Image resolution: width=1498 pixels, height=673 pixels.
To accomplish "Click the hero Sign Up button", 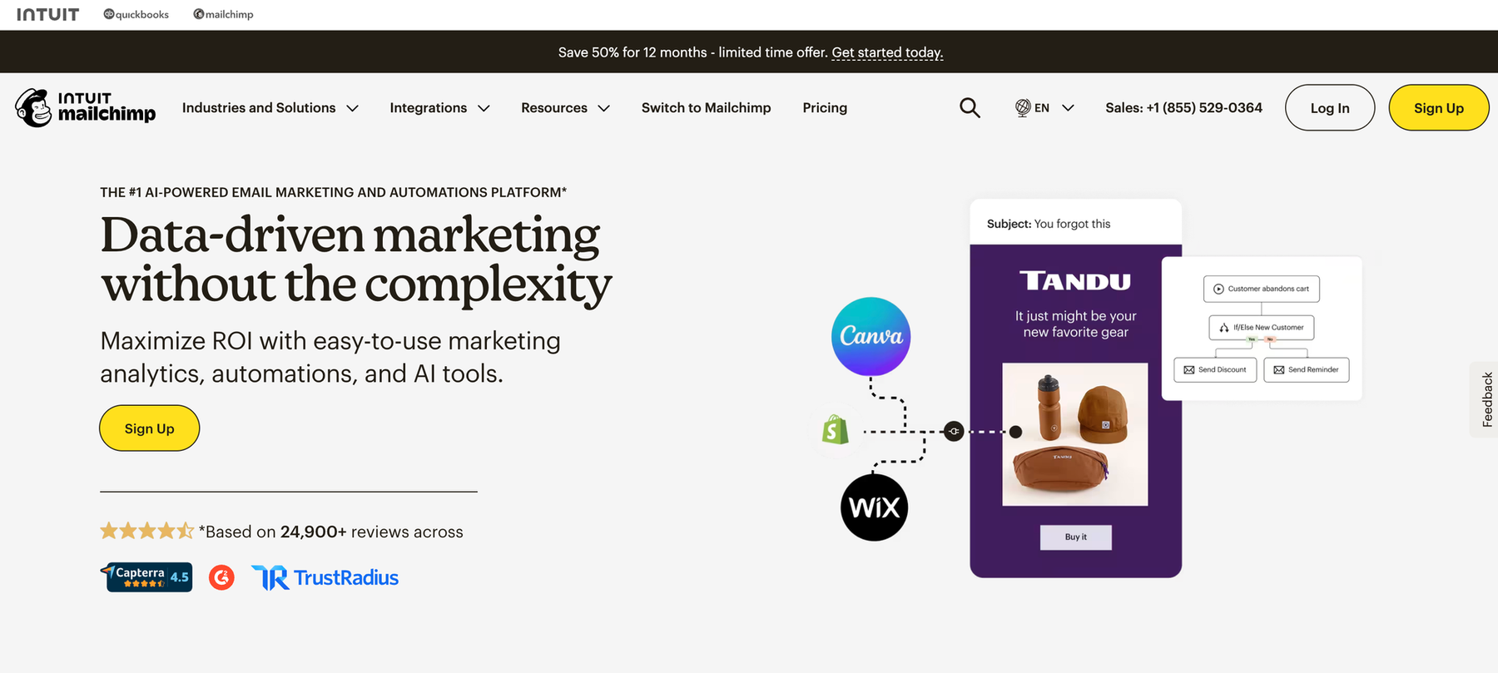I will coord(150,428).
